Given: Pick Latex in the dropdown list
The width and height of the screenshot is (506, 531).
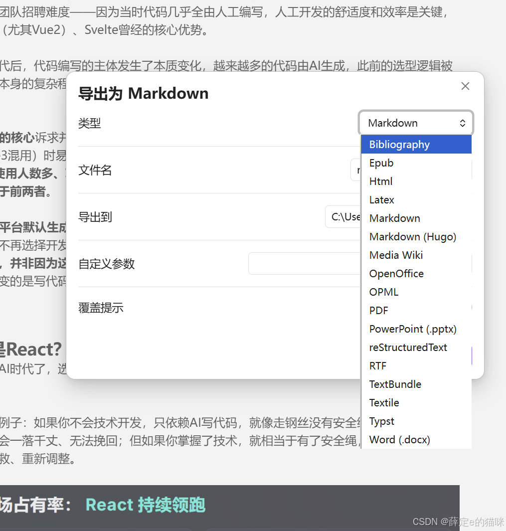Looking at the screenshot, I should pyautogui.click(x=416, y=200).
